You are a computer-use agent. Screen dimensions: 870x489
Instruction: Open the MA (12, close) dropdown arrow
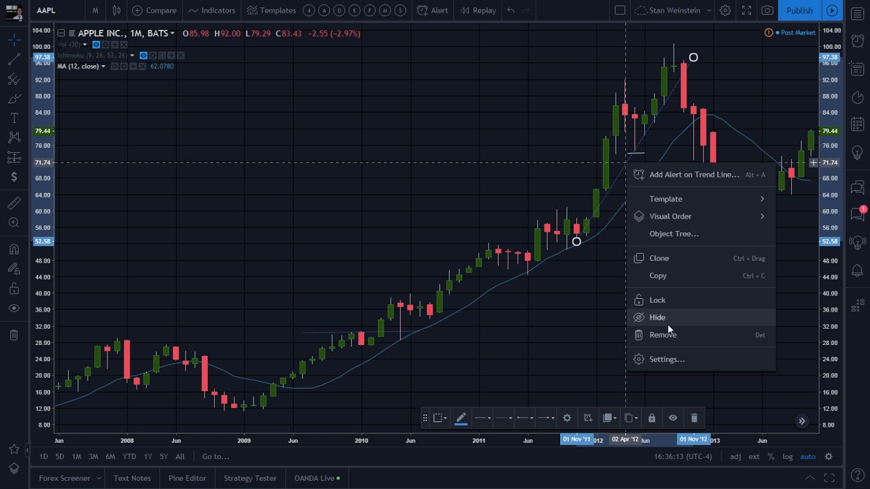pos(103,67)
